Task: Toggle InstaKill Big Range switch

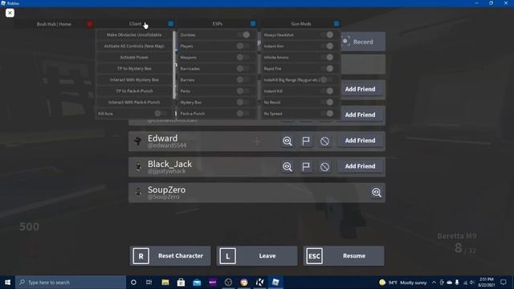Action: (327, 79)
